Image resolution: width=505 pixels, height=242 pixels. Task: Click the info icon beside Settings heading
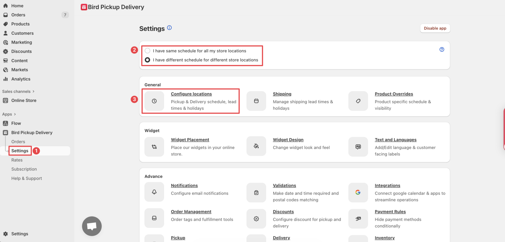click(x=169, y=28)
